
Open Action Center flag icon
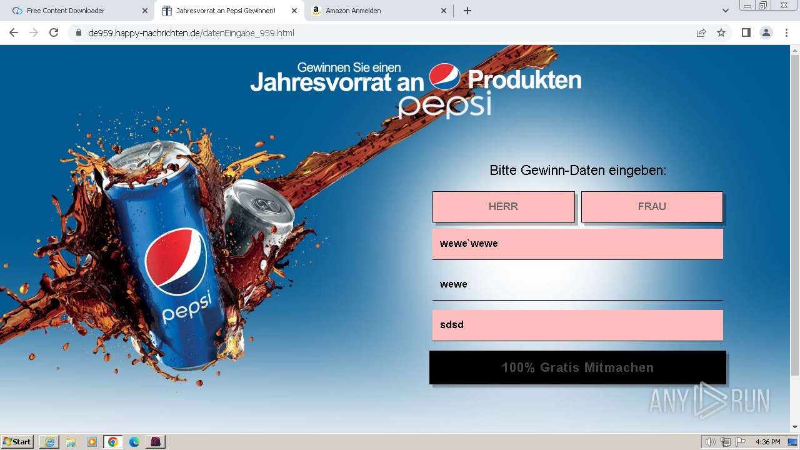[741, 442]
